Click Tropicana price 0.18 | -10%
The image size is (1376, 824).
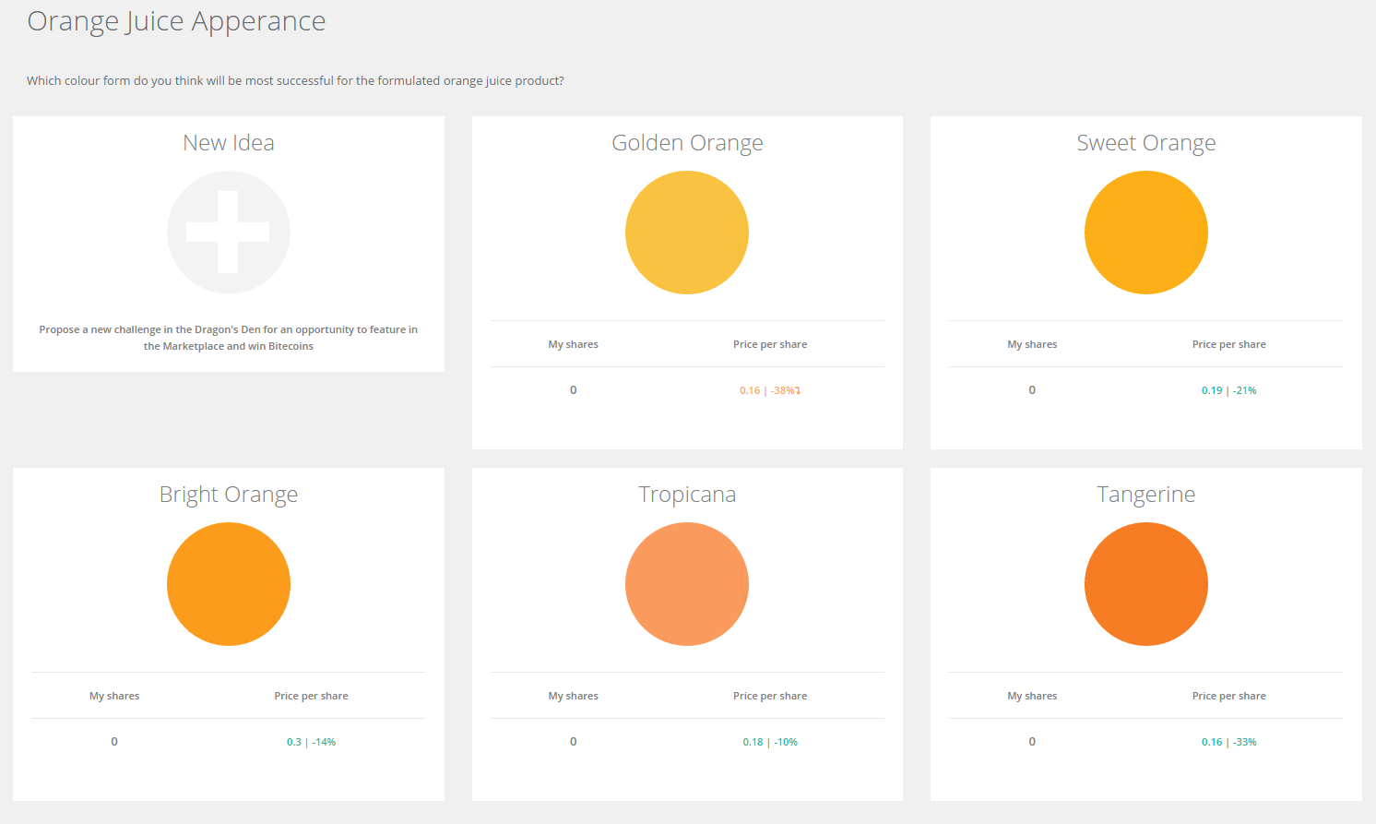click(769, 742)
